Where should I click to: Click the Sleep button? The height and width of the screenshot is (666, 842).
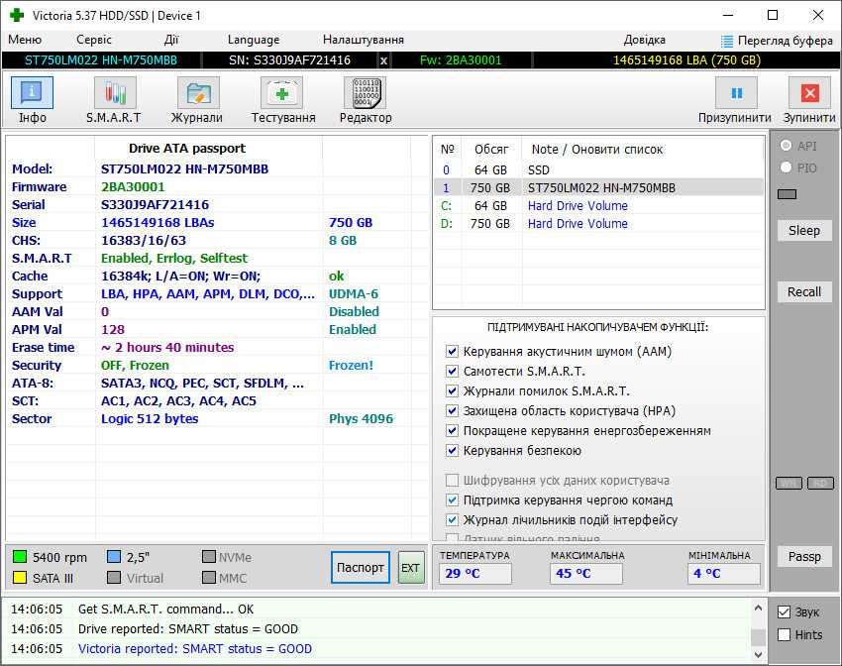tap(804, 231)
